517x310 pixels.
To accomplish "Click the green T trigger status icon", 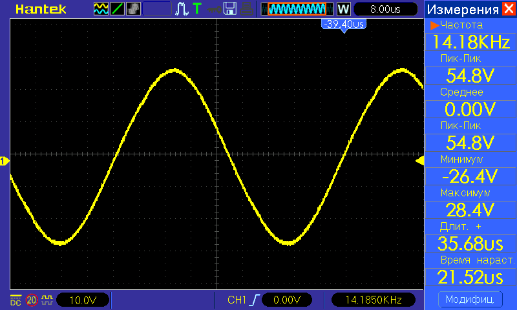I will pos(197,9).
